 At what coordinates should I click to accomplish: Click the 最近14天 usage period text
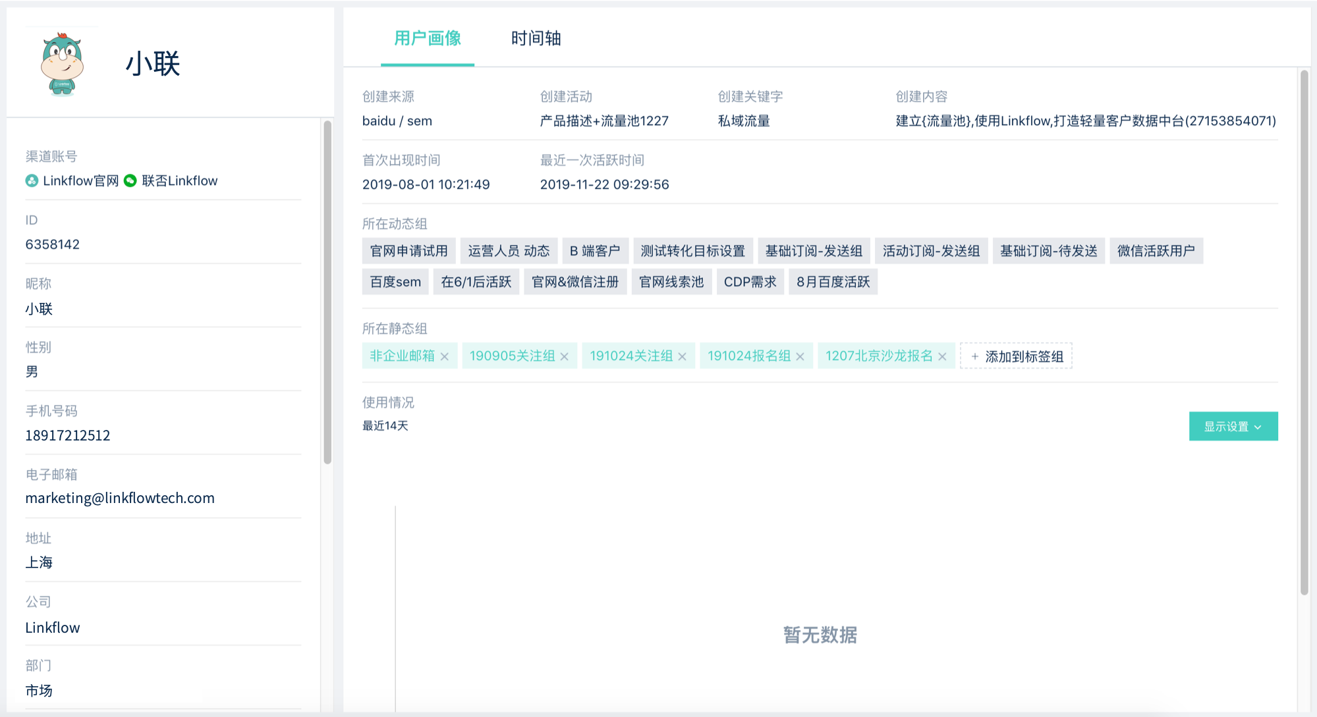385,426
